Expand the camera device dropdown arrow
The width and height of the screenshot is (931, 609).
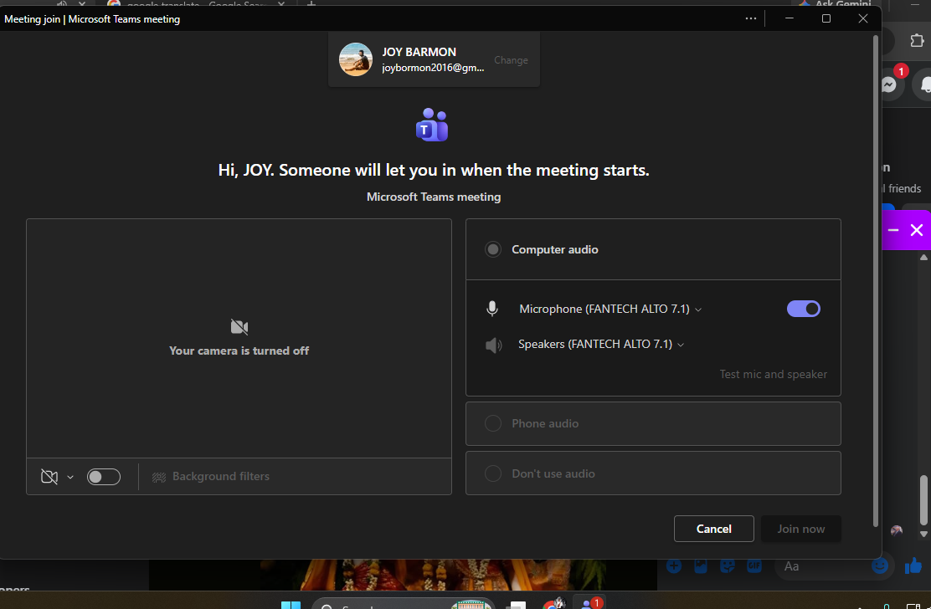pos(70,478)
